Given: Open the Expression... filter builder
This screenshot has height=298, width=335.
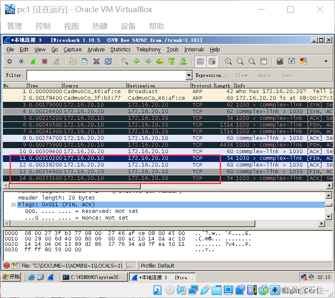Looking at the screenshot, I should (211, 76).
